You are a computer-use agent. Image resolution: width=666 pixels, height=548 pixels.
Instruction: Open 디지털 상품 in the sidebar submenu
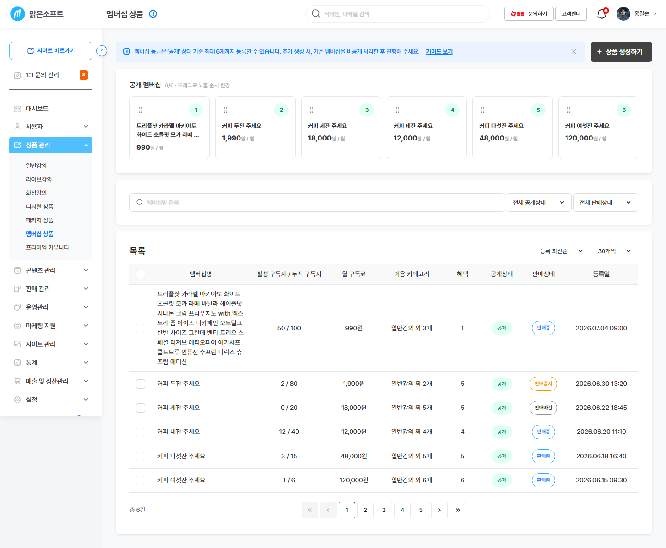pos(40,207)
